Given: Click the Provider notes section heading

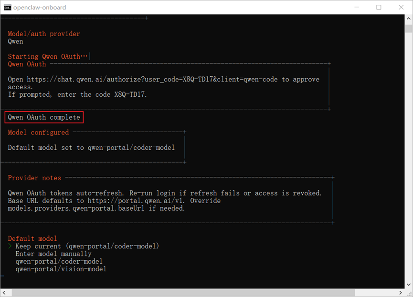Looking at the screenshot, I should 34,178.
